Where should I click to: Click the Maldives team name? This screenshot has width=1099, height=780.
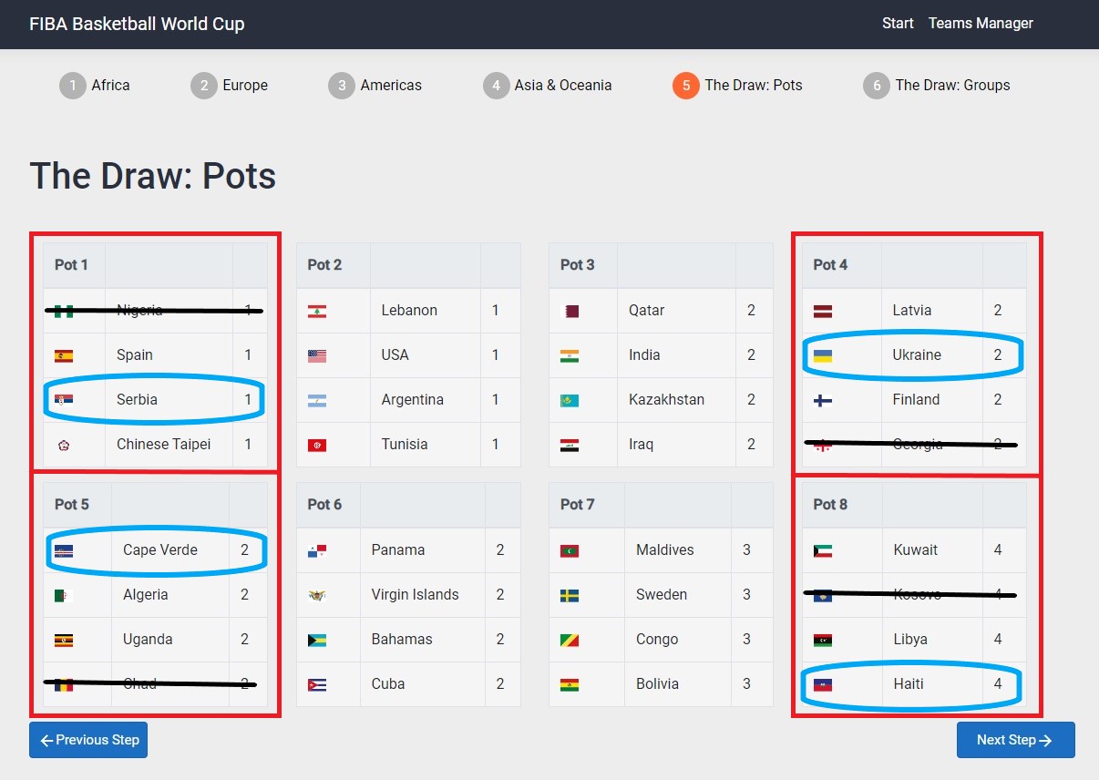(x=665, y=550)
